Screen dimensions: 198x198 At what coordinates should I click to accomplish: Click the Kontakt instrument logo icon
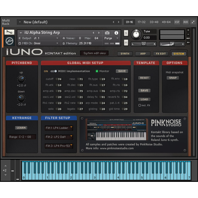coord(10,41)
